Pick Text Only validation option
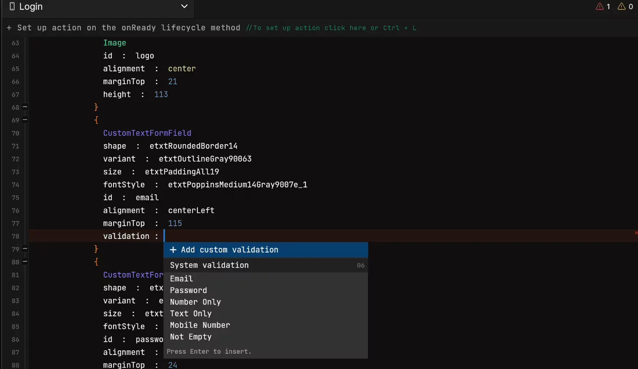 point(191,314)
